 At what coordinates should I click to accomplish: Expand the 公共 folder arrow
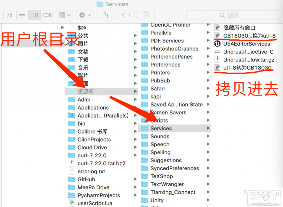pyautogui.click(x=135, y=36)
